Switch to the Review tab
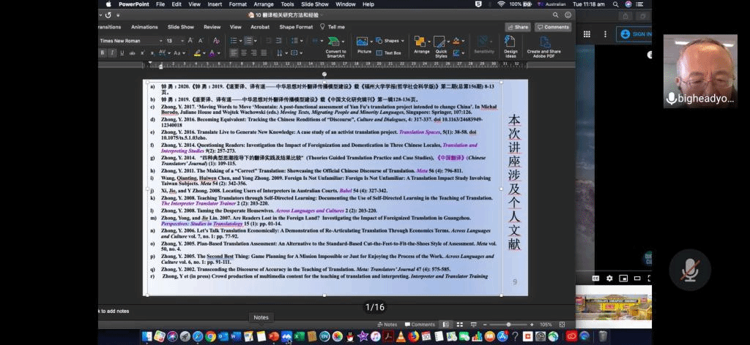Screen dimensions: 750x345 point(212,27)
